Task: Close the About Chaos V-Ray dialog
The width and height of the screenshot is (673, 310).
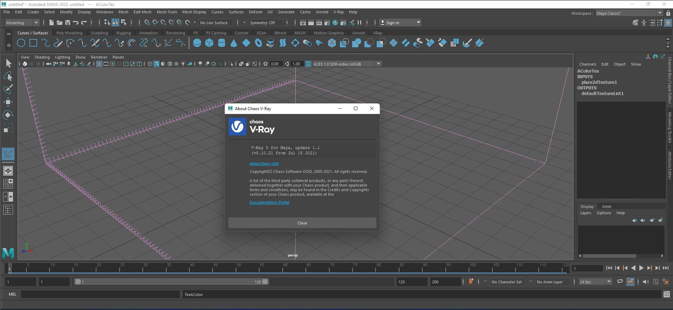Action: pyautogui.click(x=302, y=223)
